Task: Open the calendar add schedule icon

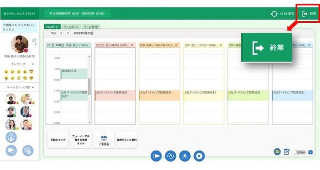Action: pyautogui.click(x=28, y=151)
